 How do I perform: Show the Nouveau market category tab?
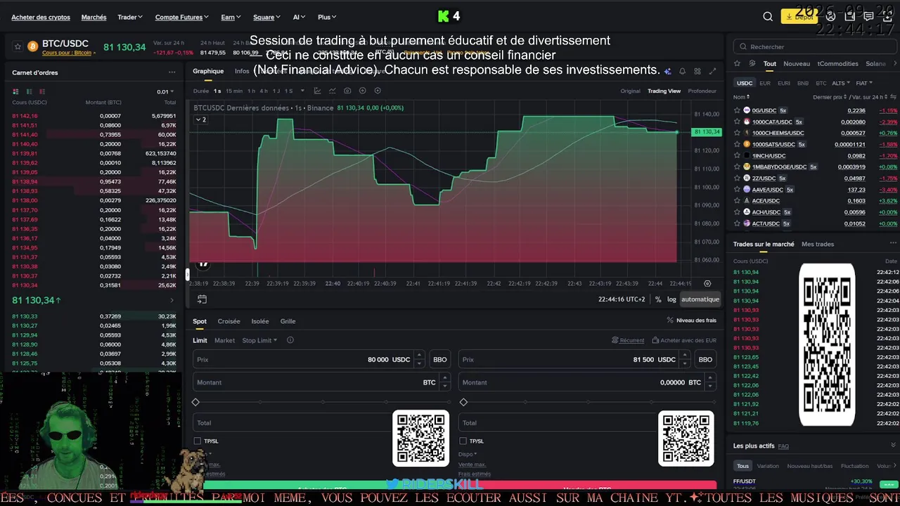coord(797,63)
